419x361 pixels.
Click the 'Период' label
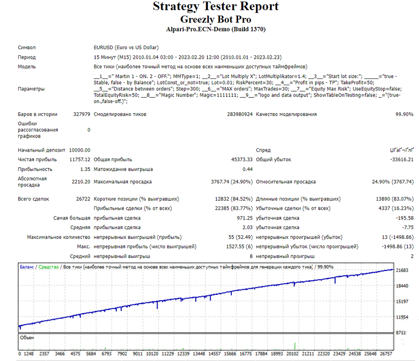click(x=27, y=57)
